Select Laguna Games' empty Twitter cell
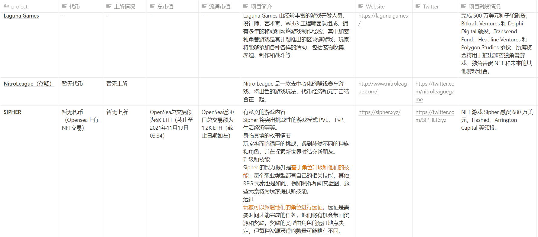 pos(435,45)
